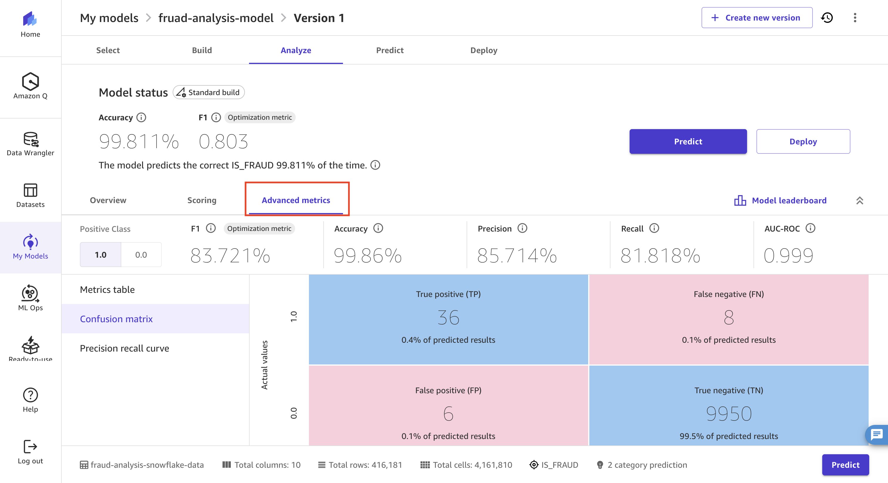
Task: Click breadcrumb chevron after My models
Action: pyautogui.click(x=148, y=18)
